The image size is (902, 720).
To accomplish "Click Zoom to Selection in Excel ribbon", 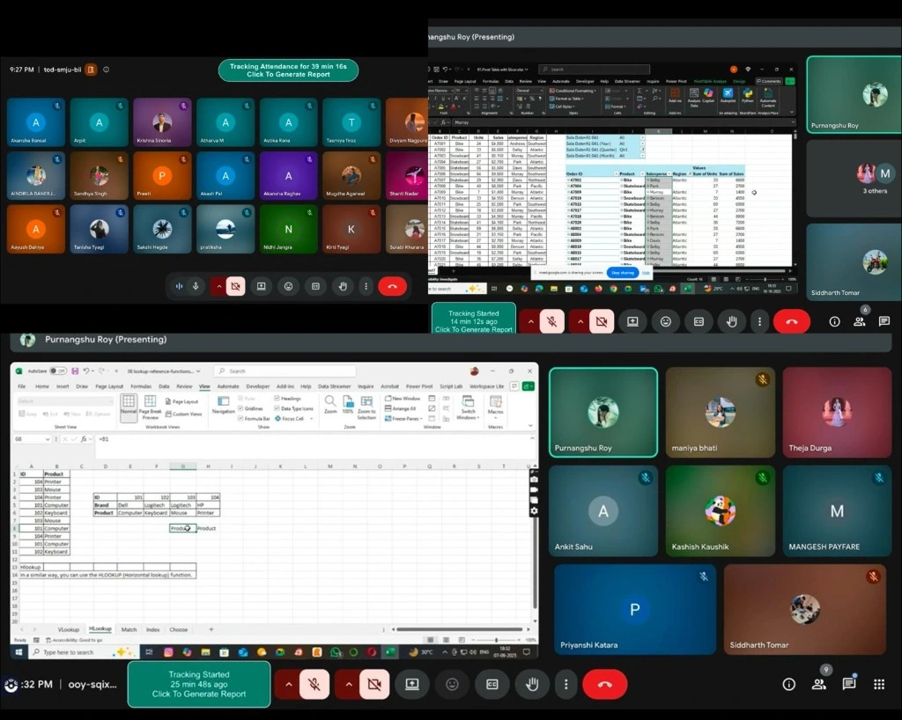I will pyautogui.click(x=366, y=408).
